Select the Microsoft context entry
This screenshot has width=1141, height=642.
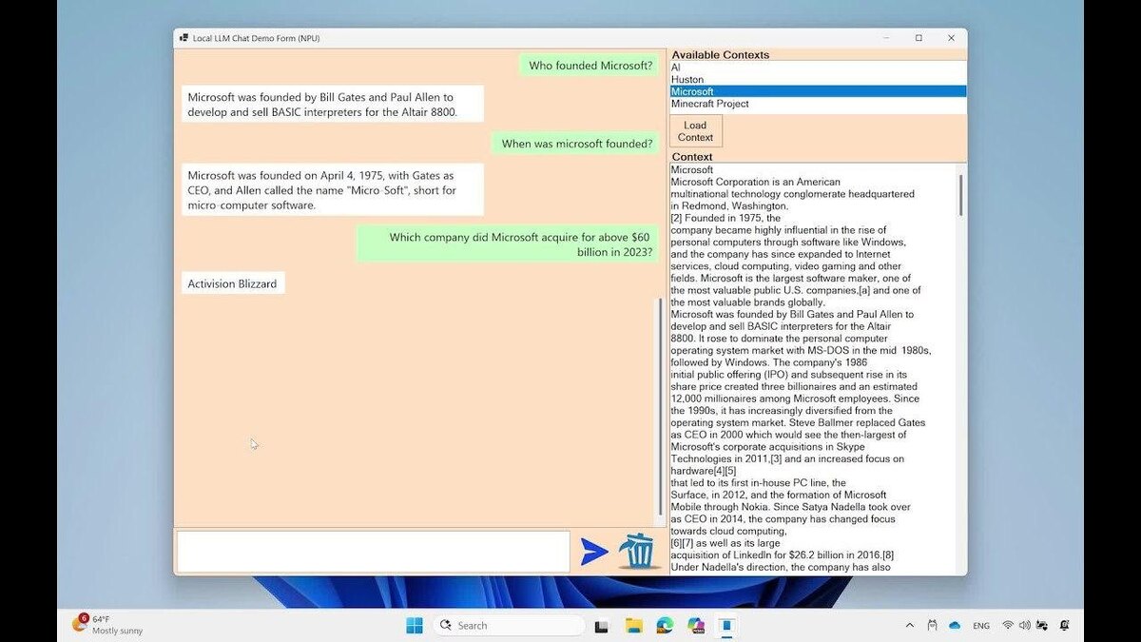(818, 91)
